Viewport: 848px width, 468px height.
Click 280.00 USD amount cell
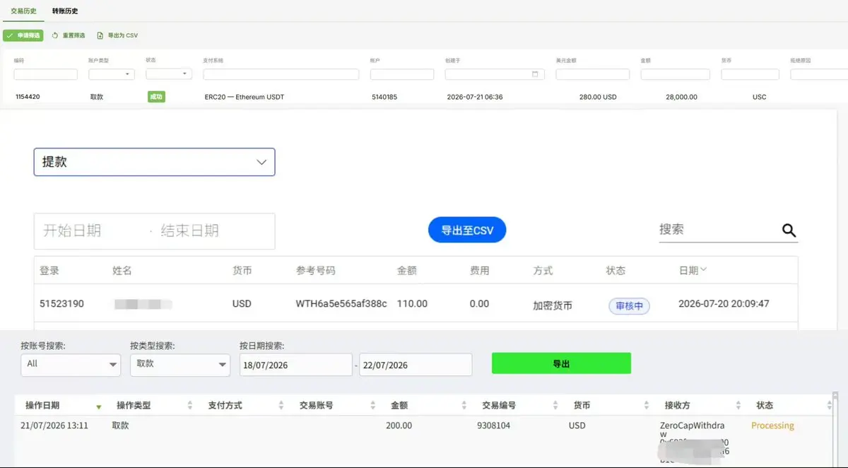click(x=598, y=97)
